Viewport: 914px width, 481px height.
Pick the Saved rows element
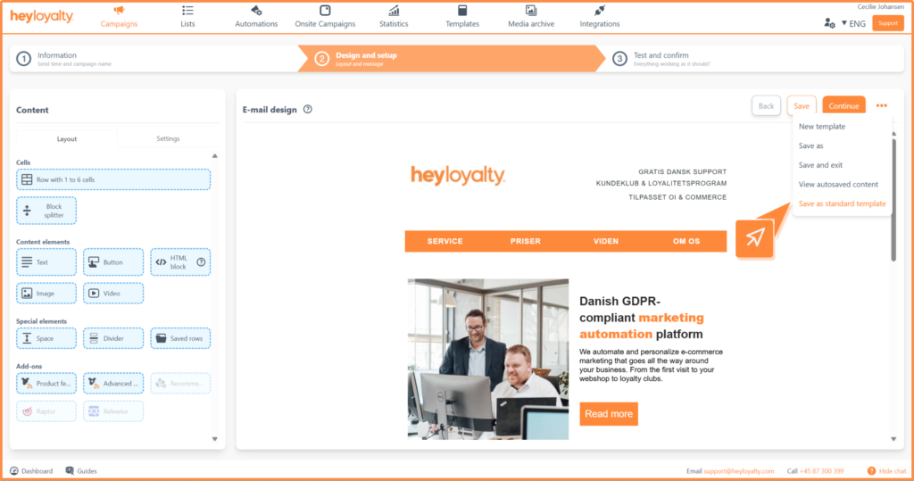(x=180, y=338)
